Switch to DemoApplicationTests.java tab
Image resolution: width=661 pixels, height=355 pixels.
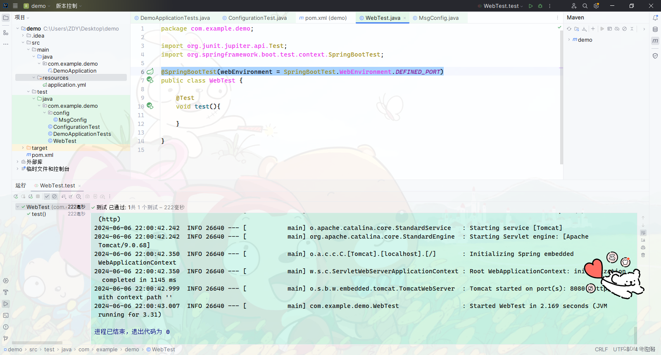coord(172,18)
